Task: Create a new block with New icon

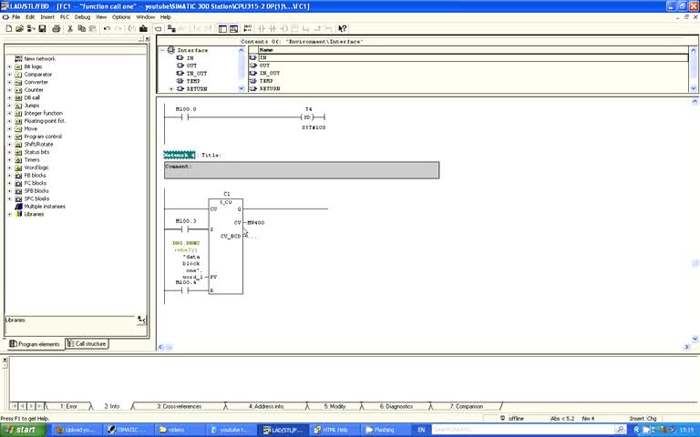Action: (x=8, y=28)
